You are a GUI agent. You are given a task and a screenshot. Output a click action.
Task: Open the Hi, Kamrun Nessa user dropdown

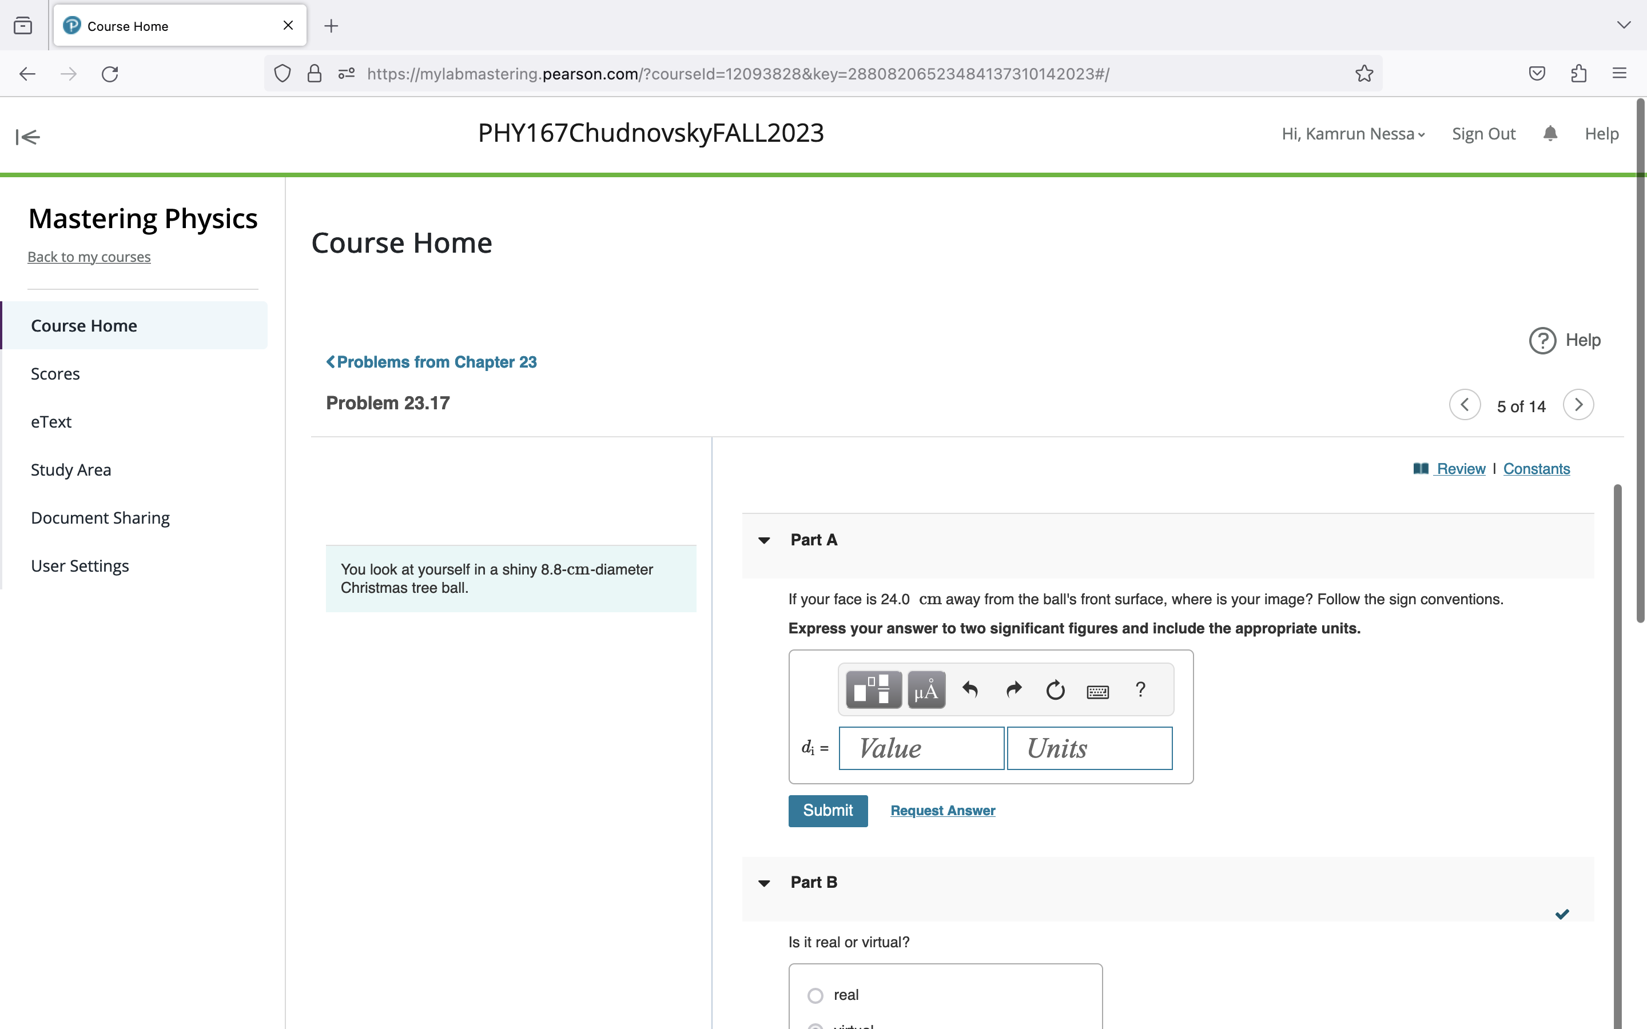(x=1352, y=134)
